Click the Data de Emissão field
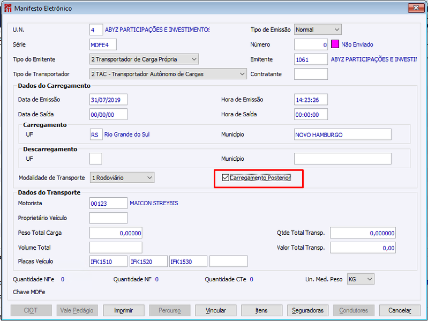The height and width of the screenshot is (321, 428). point(108,100)
